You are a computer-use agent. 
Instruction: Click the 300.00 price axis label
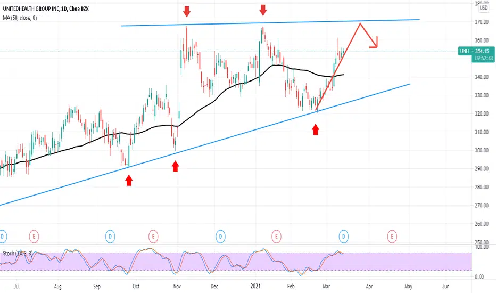pos(482,150)
